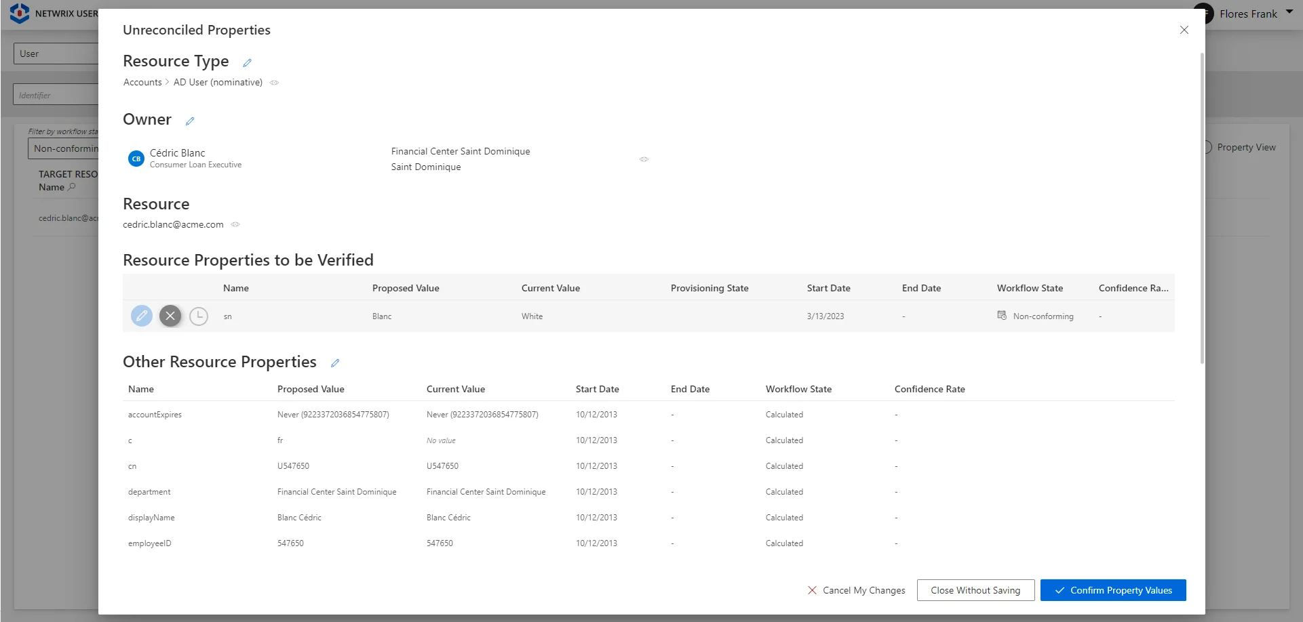The width and height of the screenshot is (1303, 622).
Task: Click the blue edit button for sn property
Action: pyautogui.click(x=141, y=316)
